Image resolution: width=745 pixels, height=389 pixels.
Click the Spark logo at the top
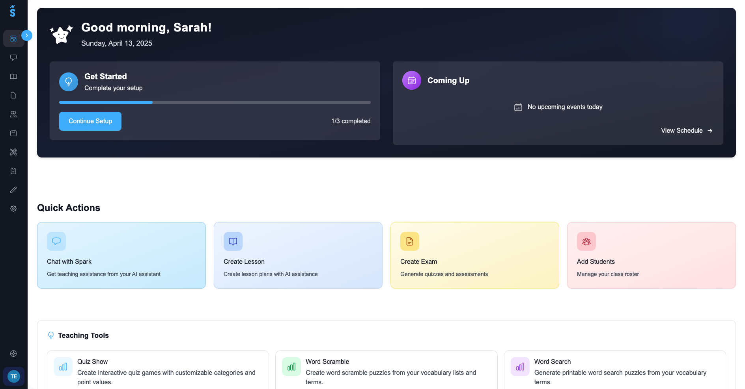click(13, 11)
